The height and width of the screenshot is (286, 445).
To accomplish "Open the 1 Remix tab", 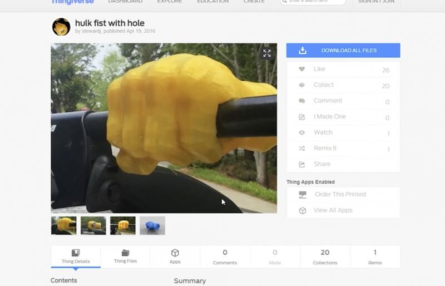I will (375, 257).
